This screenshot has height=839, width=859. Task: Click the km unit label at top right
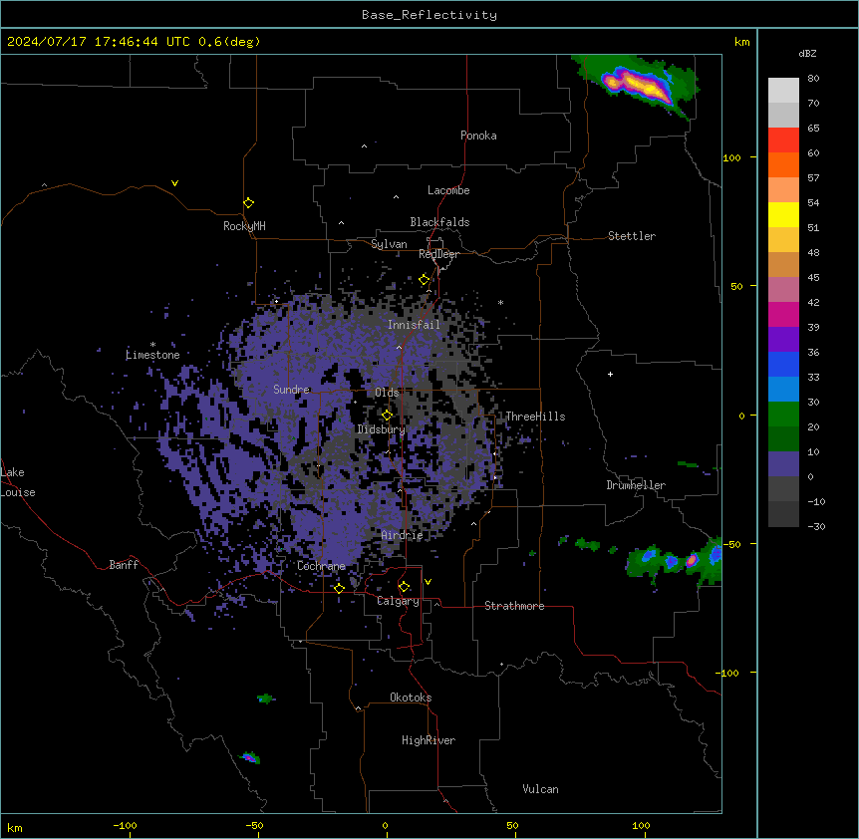pyautogui.click(x=741, y=42)
